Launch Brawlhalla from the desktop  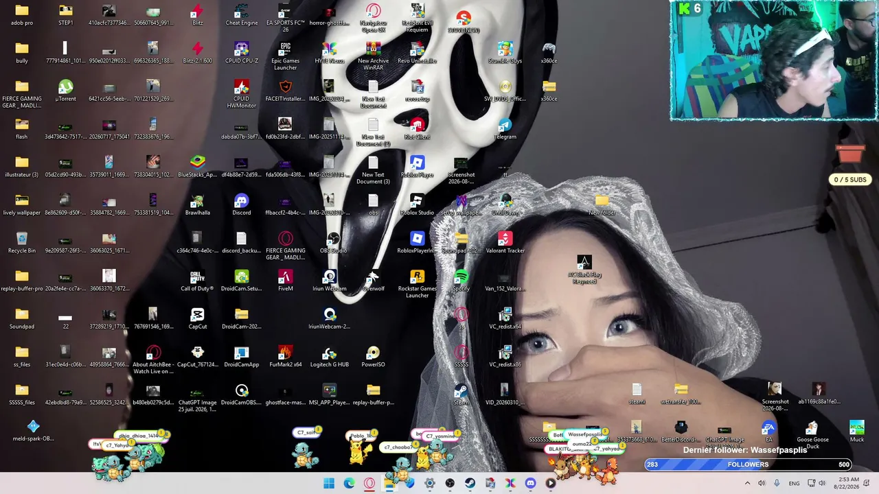198,204
